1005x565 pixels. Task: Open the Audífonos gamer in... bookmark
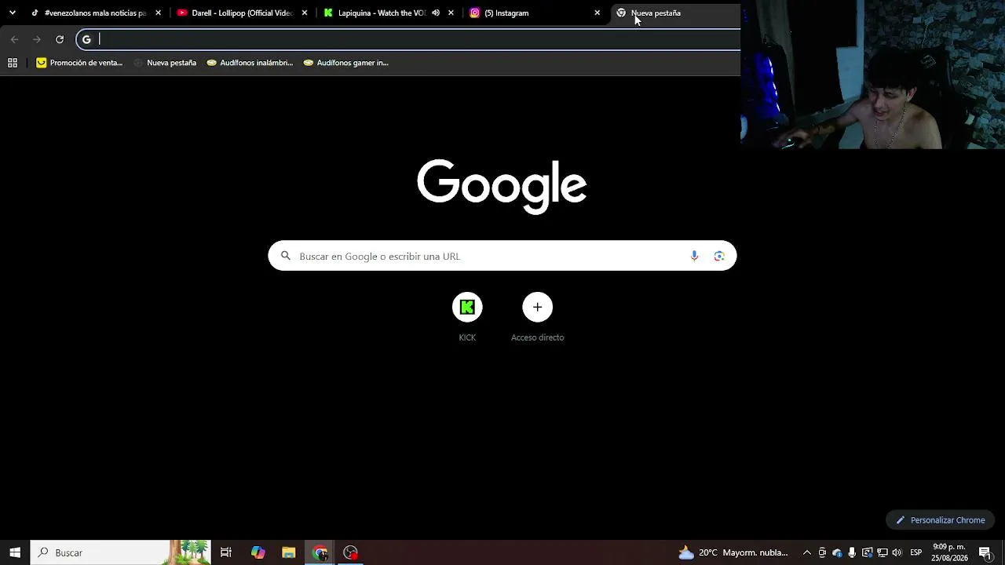[345, 63]
